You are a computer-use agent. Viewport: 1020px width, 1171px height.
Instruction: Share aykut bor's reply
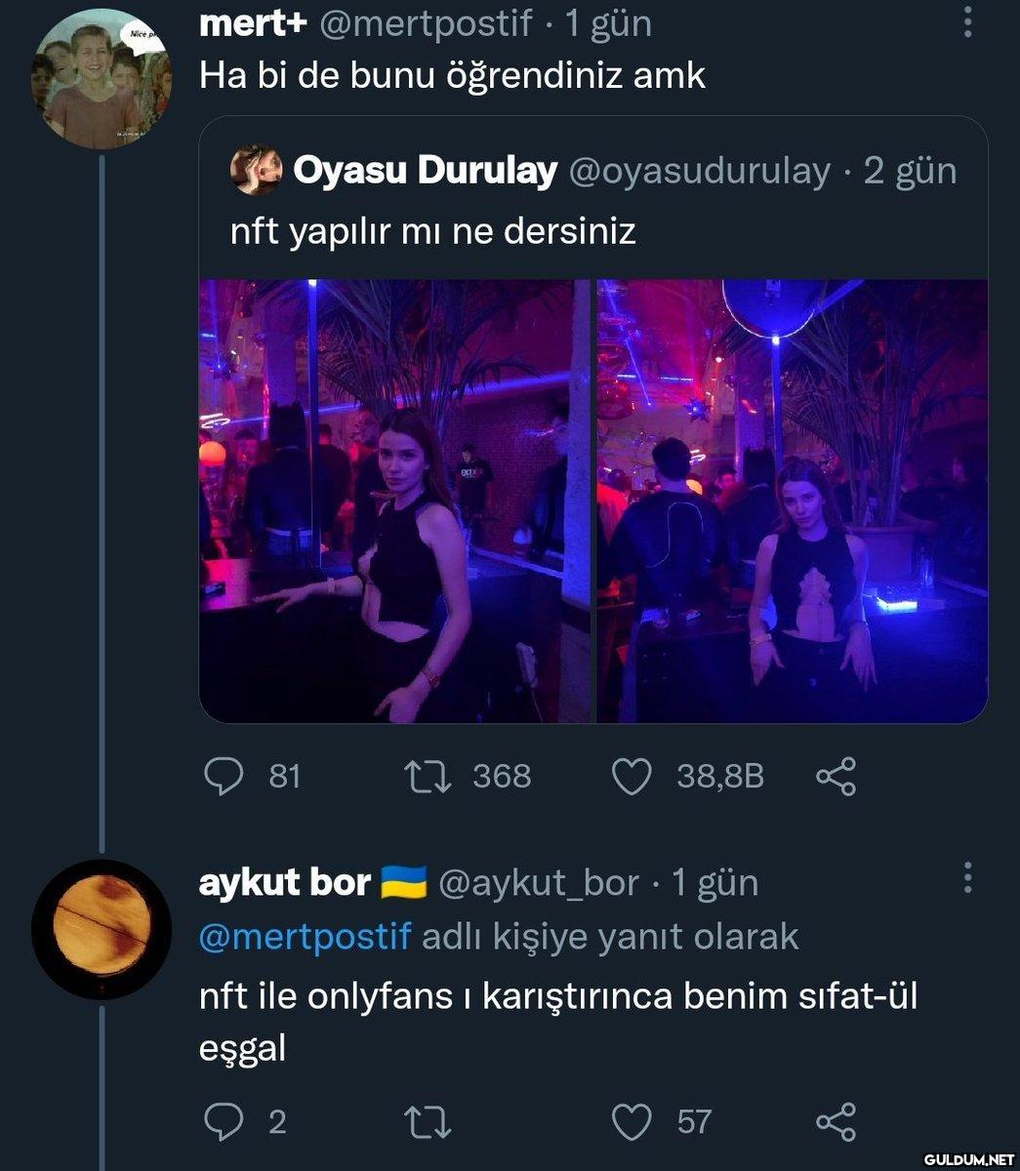click(x=836, y=1121)
